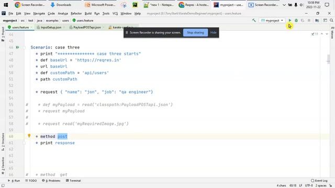Click the UTF-8 encoding indicator
This screenshot has height=188, width=335.
(x=309, y=186)
